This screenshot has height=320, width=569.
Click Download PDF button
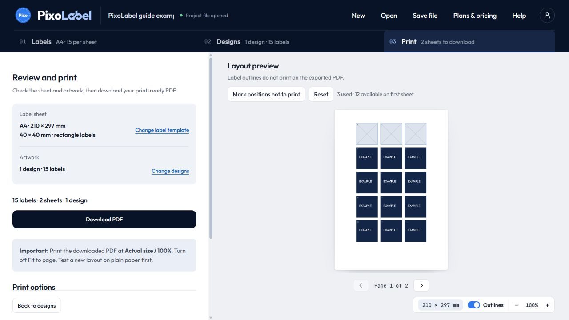coord(104,219)
